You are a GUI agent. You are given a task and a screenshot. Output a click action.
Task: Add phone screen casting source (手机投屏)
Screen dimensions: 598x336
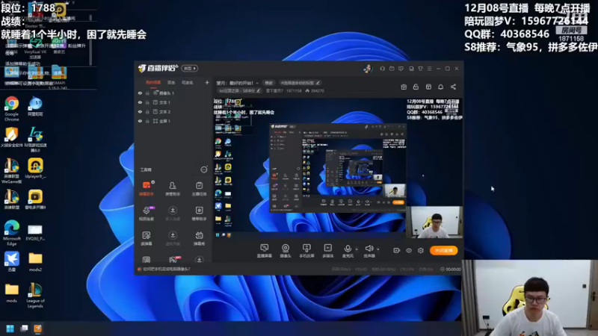pyautogui.click(x=306, y=251)
